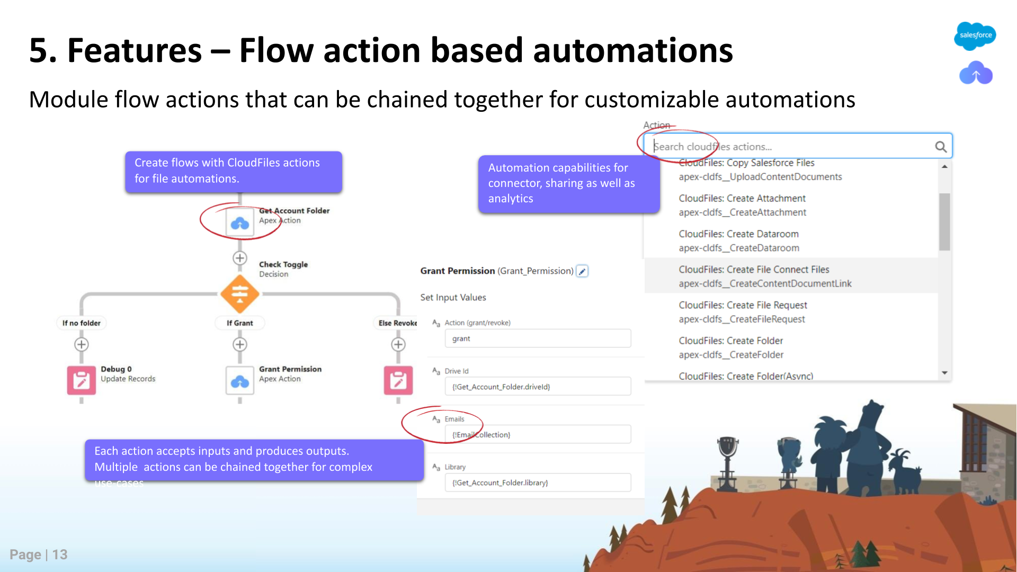This screenshot has height=572, width=1017.
Task: Add element below the Else Revoke branch
Action: (x=398, y=344)
